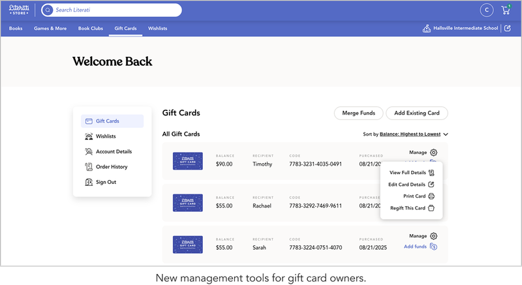
Task: Click the school building icon
Action: point(427,29)
